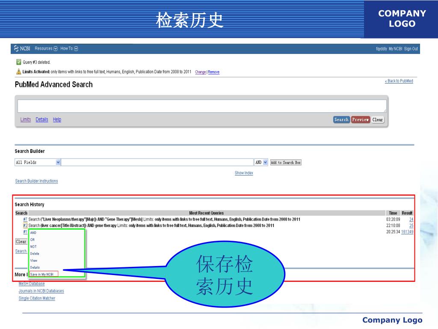Open the Resources dropdown menu
The width and height of the screenshot is (438, 329).
pos(46,48)
